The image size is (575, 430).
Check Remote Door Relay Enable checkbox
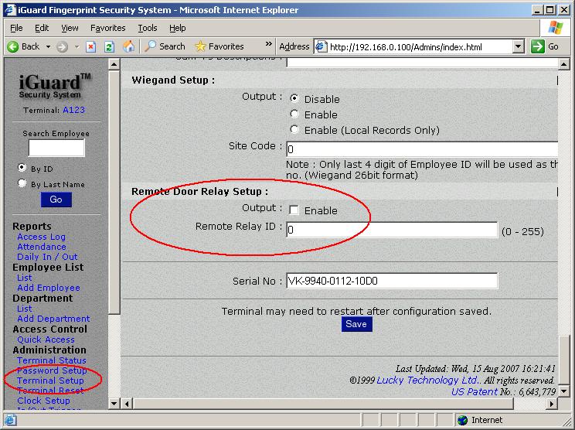tap(294, 210)
